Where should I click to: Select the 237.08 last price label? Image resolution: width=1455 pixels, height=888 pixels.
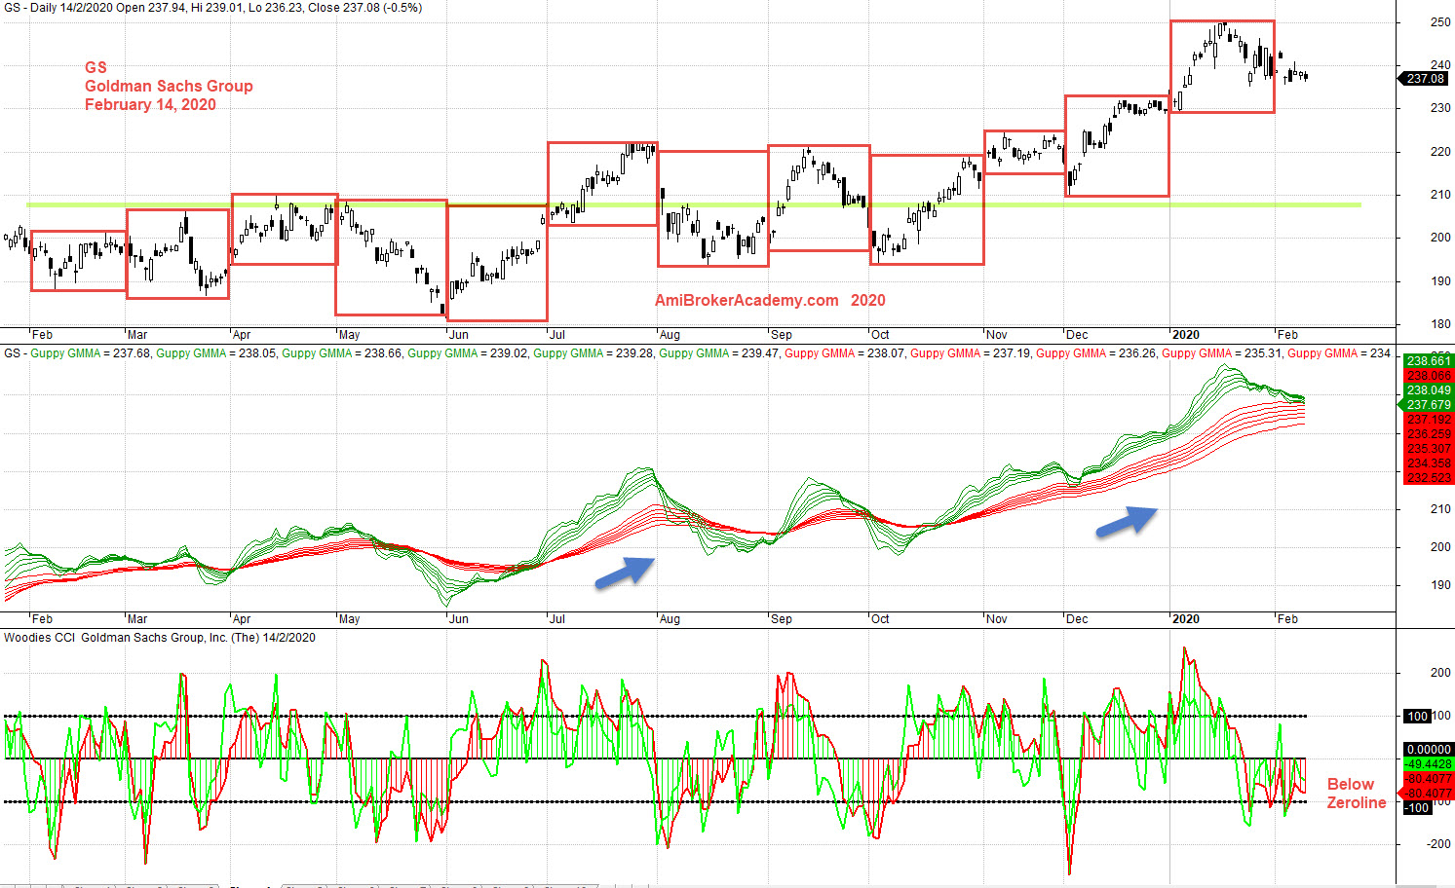click(x=1426, y=79)
